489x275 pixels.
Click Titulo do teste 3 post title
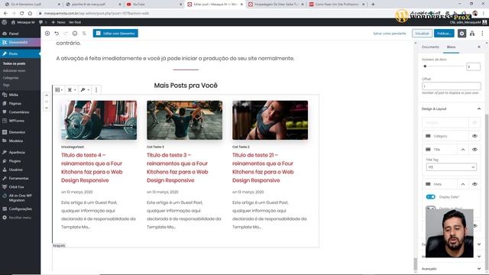point(177,168)
